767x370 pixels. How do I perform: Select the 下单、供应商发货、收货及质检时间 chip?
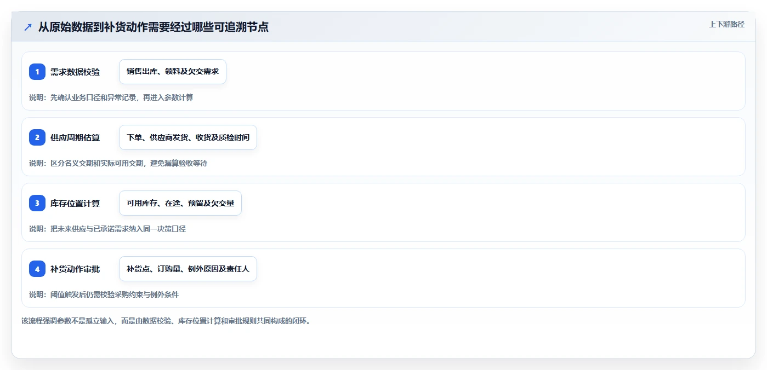pyautogui.click(x=188, y=137)
